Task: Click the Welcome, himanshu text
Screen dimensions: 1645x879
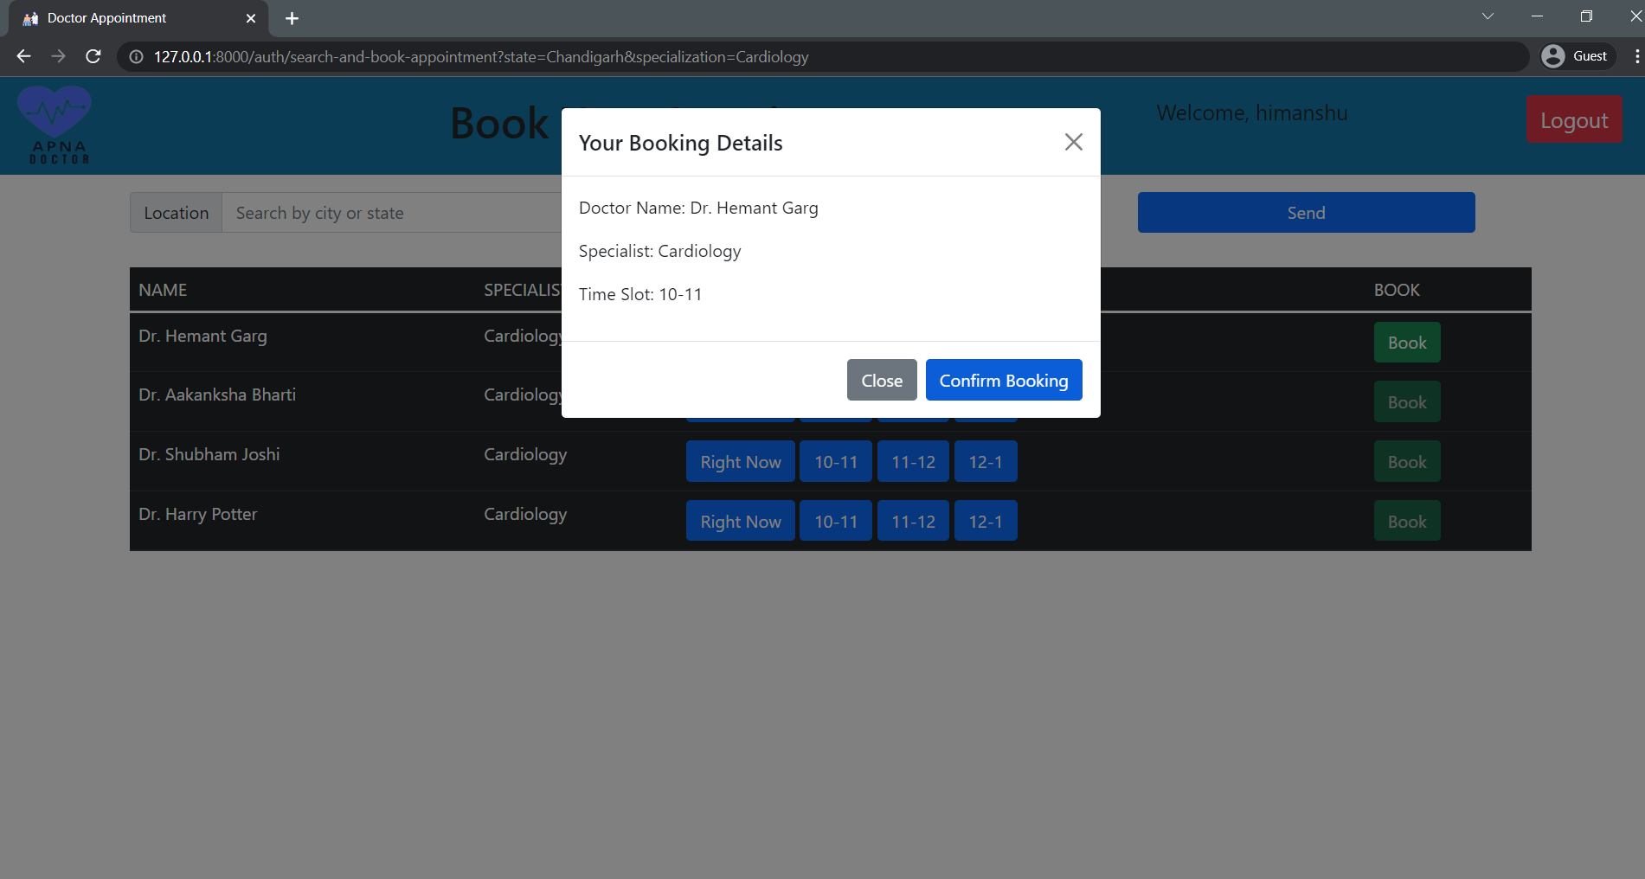Action: [1252, 113]
